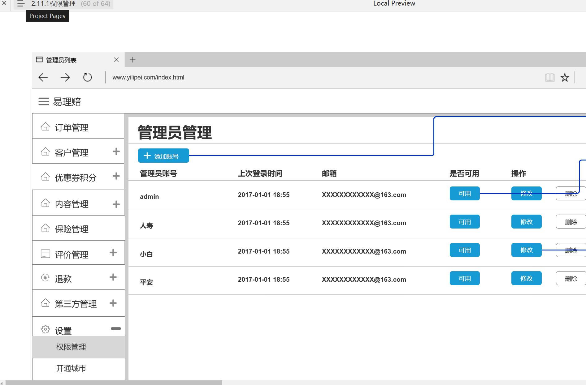Toggle the 易理赔 hamburger sidebar menu
Viewport: 586px width, 385px height.
(44, 101)
